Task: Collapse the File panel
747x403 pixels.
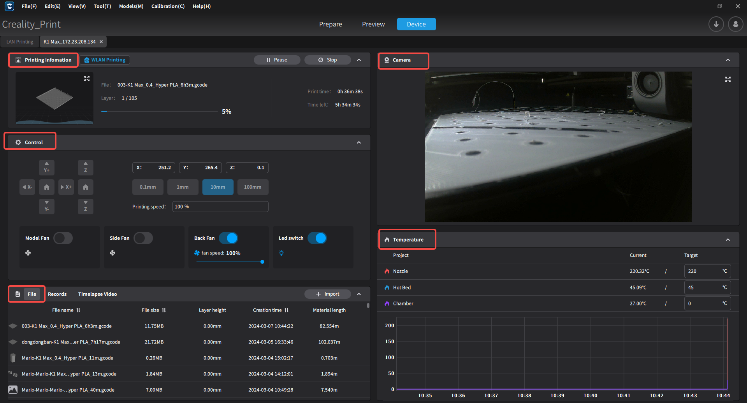Action: click(x=359, y=294)
